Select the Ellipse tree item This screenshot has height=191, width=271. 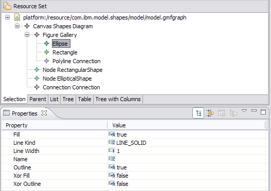pyautogui.click(x=61, y=44)
